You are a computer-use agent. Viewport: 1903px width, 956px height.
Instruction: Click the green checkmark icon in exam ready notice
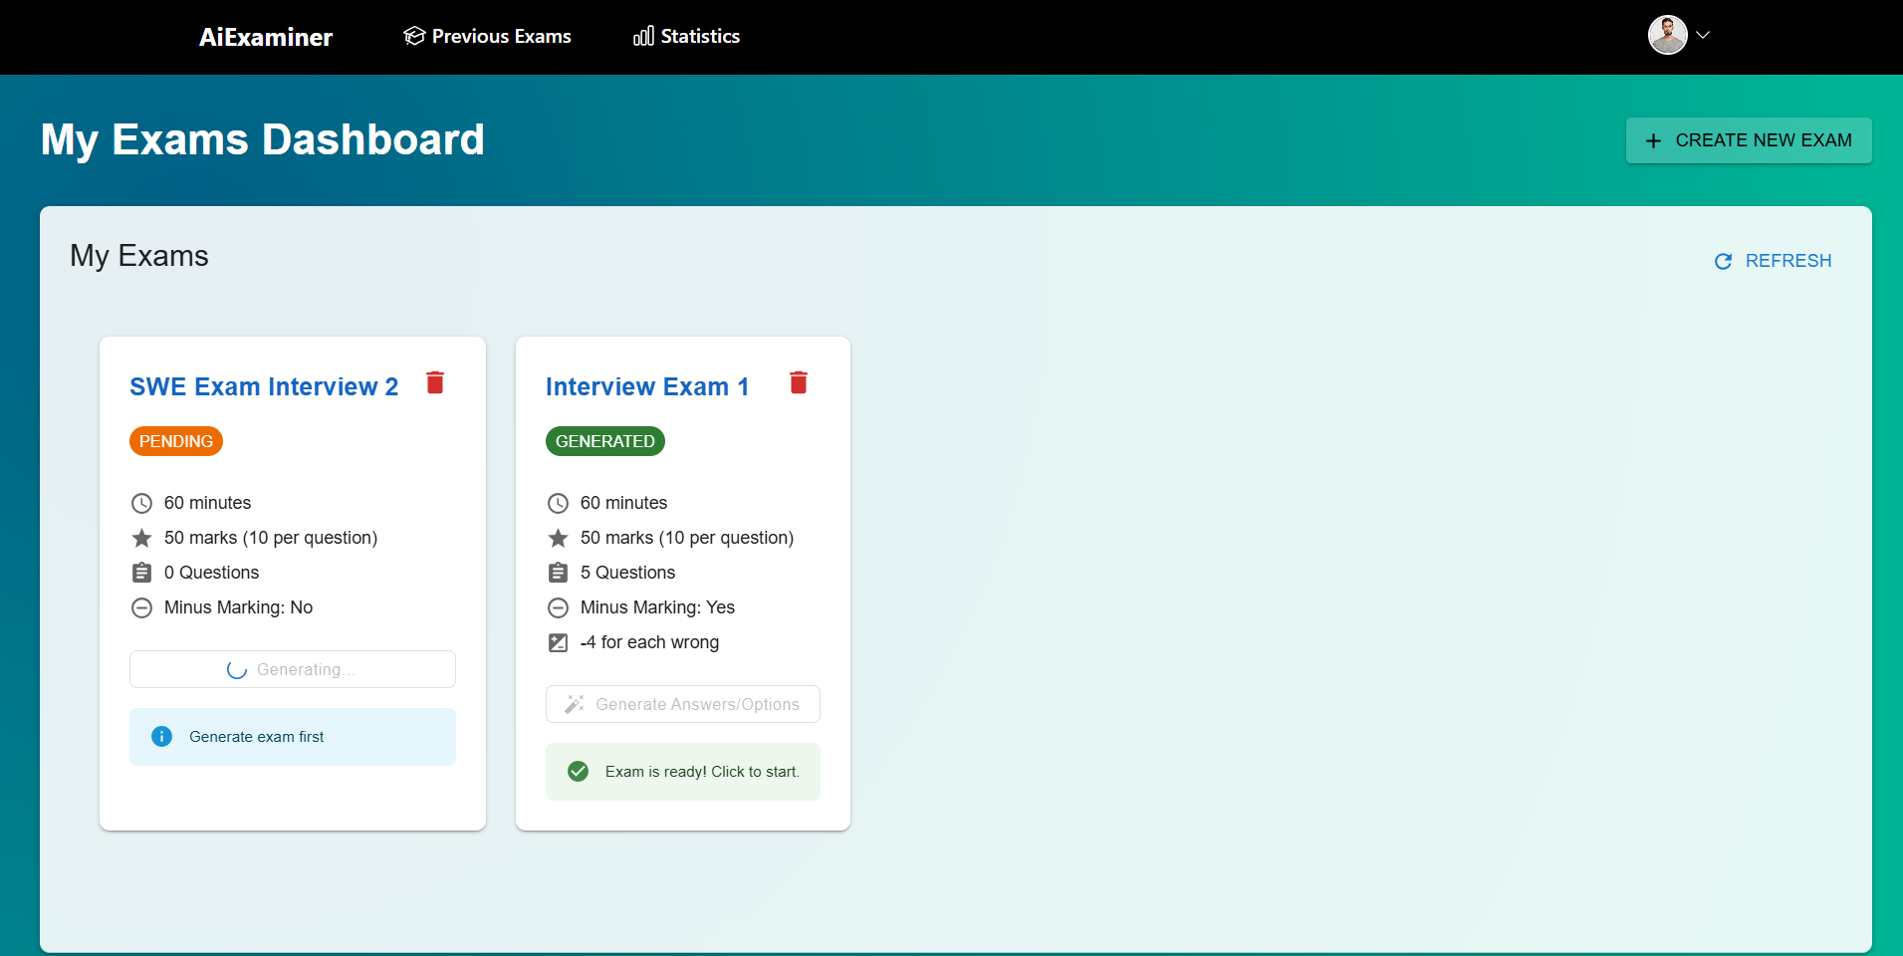pos(578,772)
